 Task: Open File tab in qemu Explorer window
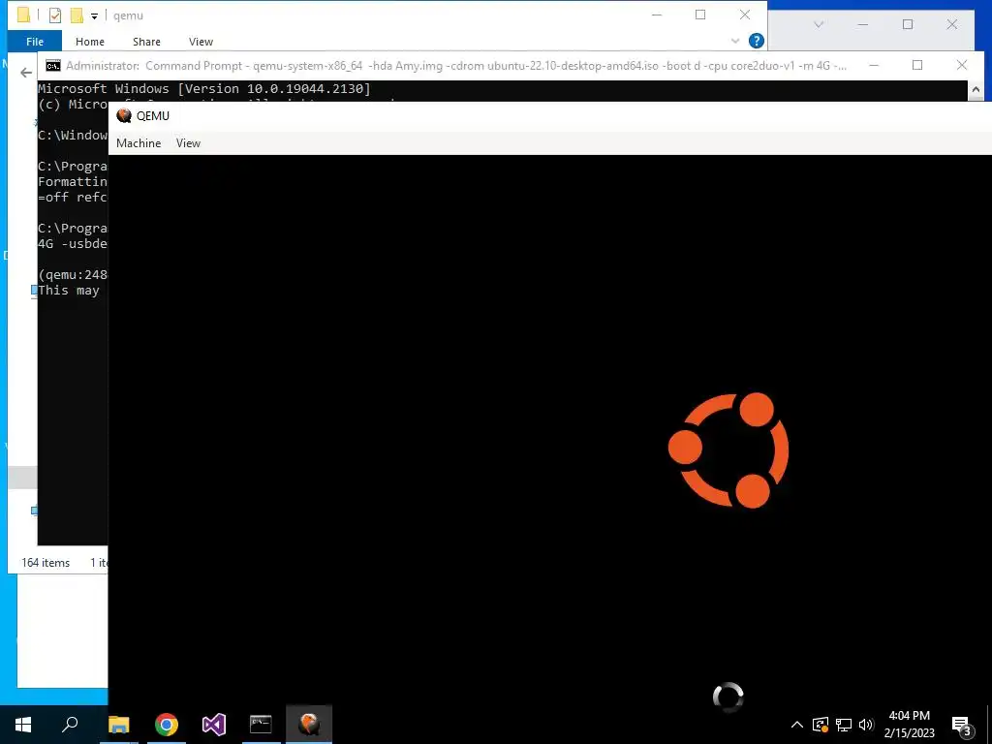[35, 41]
